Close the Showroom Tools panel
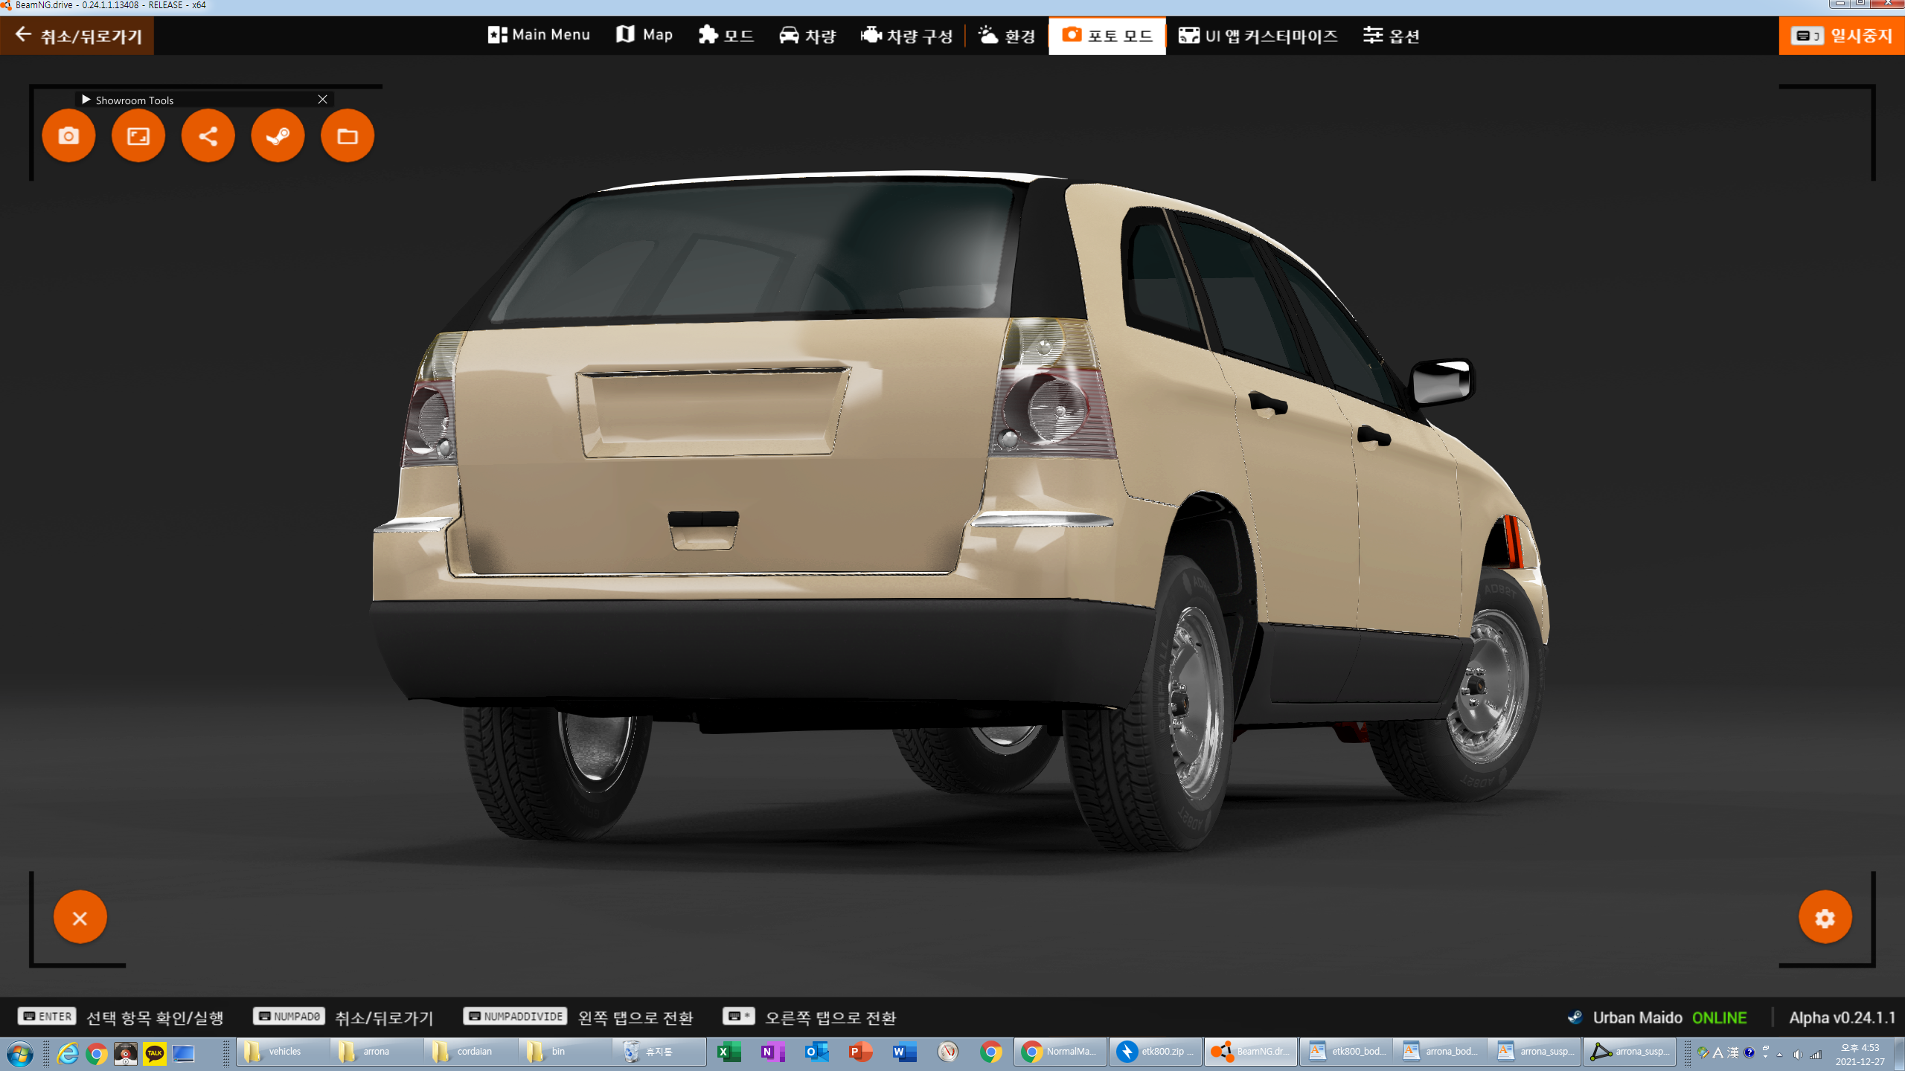The height and width of the screenshot is (1071, 1905). [322, 100]
